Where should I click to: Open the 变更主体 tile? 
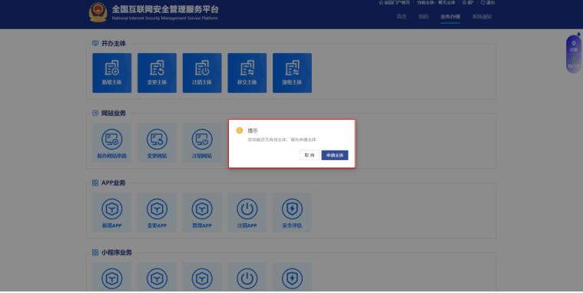pos(157,73)
